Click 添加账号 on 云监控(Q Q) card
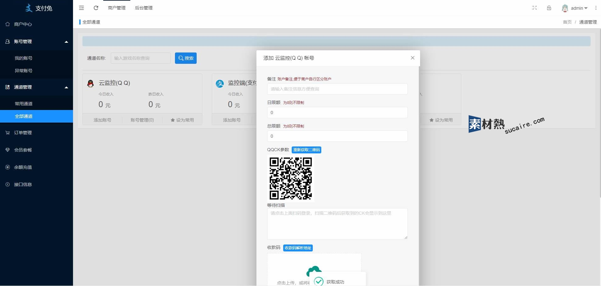Image resolution: width=601 pixels, height=286 pixels. (x=102, y=120)
